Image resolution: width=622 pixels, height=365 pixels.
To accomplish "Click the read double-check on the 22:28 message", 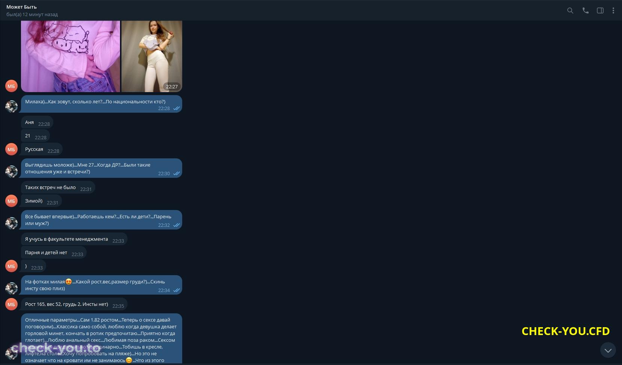I will pyautogui.click(x=176, y=108).
